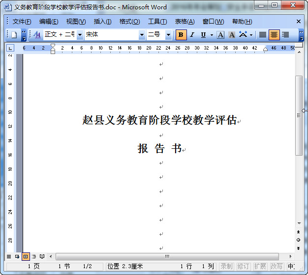The image size is (308, 275).
Task: Justify paragraph alignment
Action: tap(263, 35)
